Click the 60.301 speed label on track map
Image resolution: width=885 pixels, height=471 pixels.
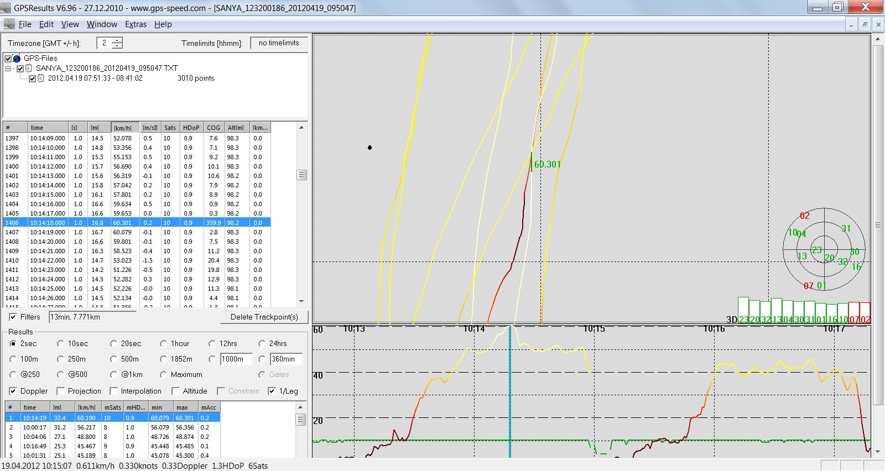(x=548, y=164)
